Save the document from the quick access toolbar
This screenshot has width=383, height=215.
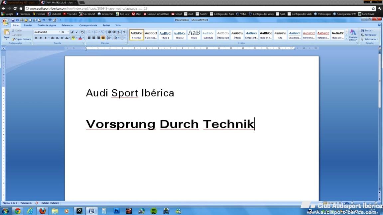click(x=13, y=20)
